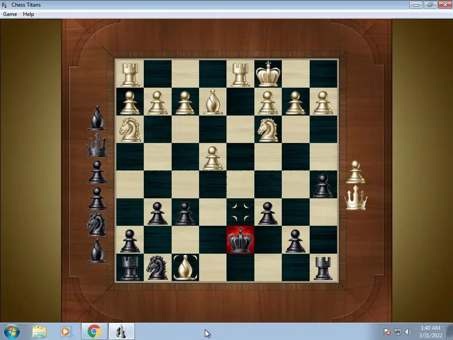This screenshot has width=453, height=340.
Task: Select the black knight on the board
Action: [x=157, y=267]
